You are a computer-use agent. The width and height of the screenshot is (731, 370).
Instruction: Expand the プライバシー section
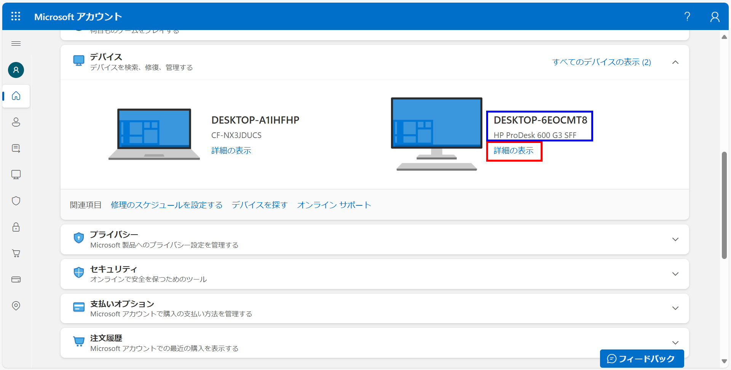[675, 239]
